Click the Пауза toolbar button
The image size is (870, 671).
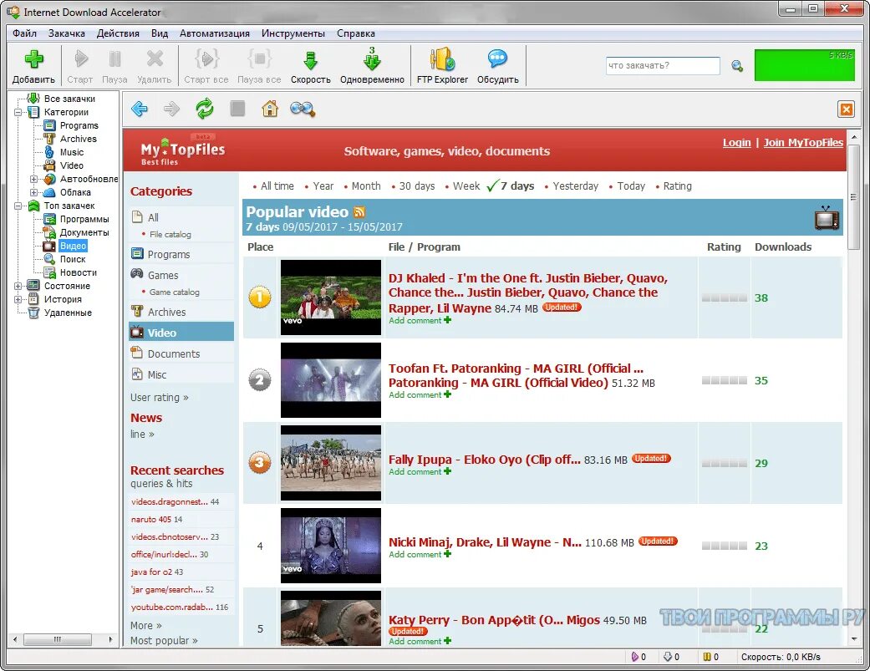click(114, 67)
